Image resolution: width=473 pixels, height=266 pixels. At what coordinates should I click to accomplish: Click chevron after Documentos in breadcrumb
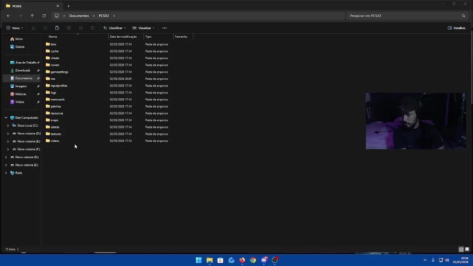(94, 16)
